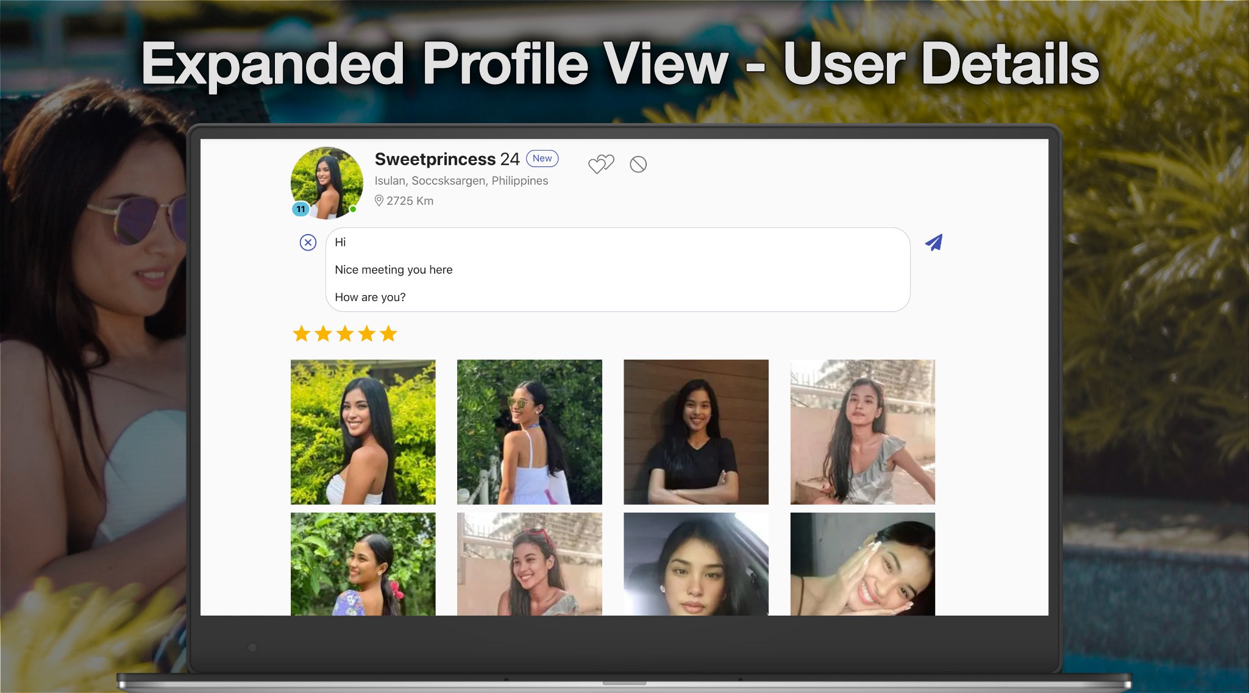Open selfie photo with hands on cheek
This screenshot has width=1249, height=693.
click(862, 564)
